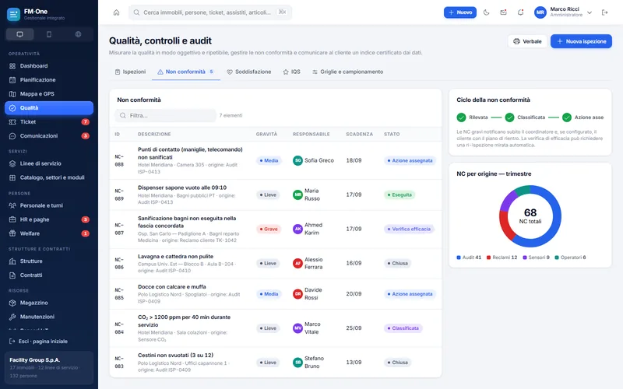Go to Mappa e GPS
This screenshot has width=623, height=389.
click(49, 93)
